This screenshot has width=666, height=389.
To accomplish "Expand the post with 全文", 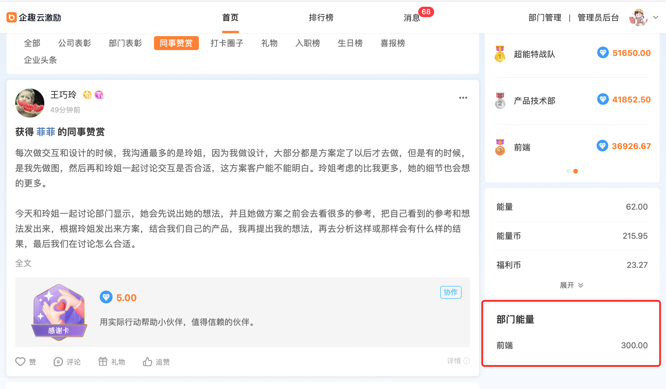I will tap(23, 263).
